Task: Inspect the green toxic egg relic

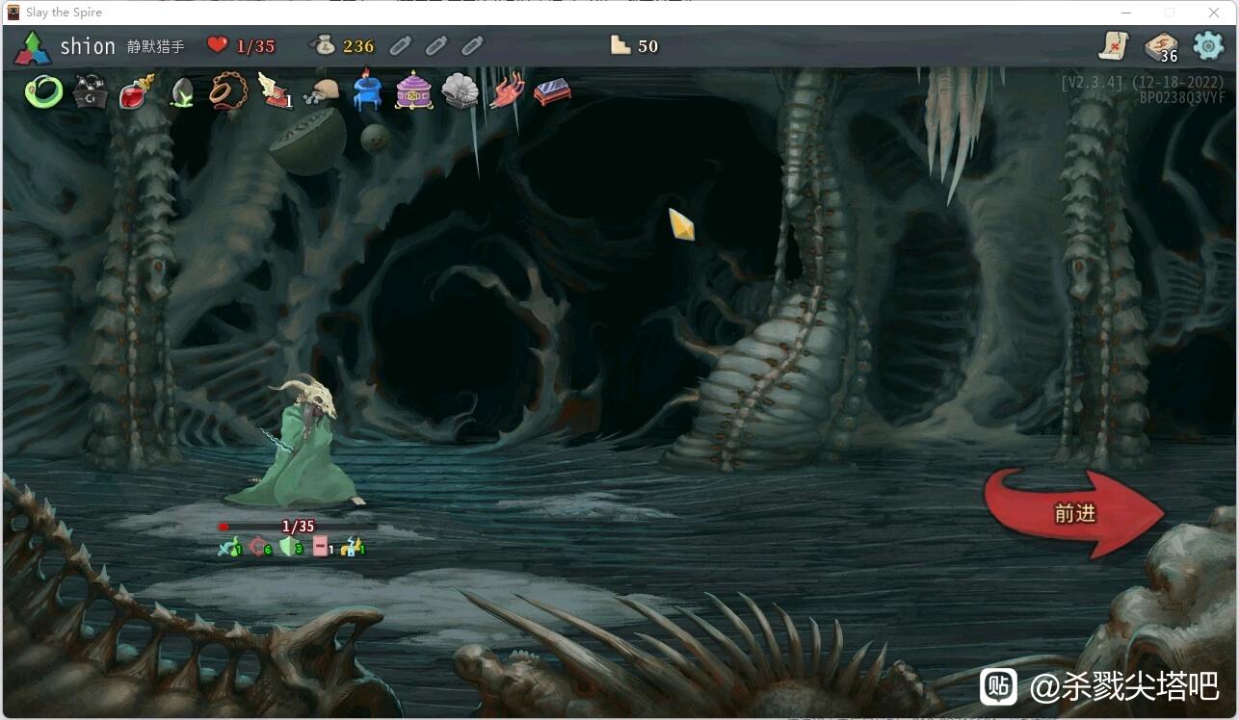Action: pyautogui.click(x=182, y=93)
